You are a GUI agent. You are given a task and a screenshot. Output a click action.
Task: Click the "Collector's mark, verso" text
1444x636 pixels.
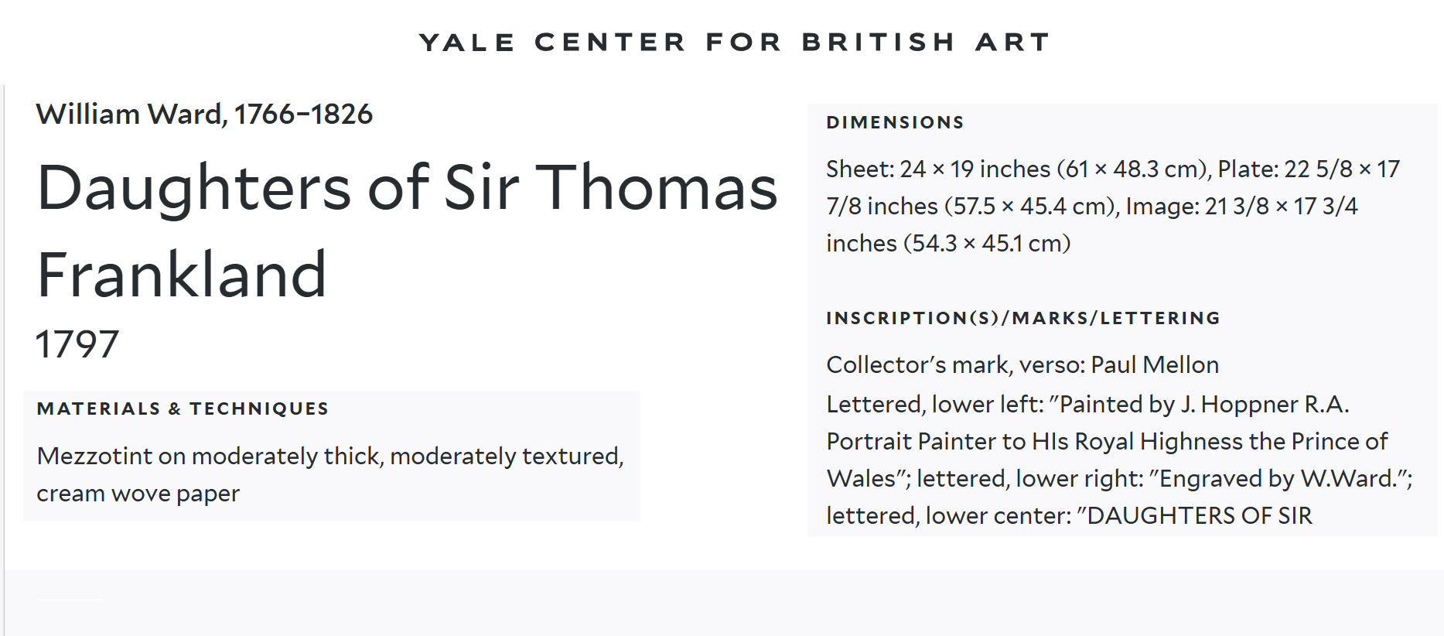954,364
